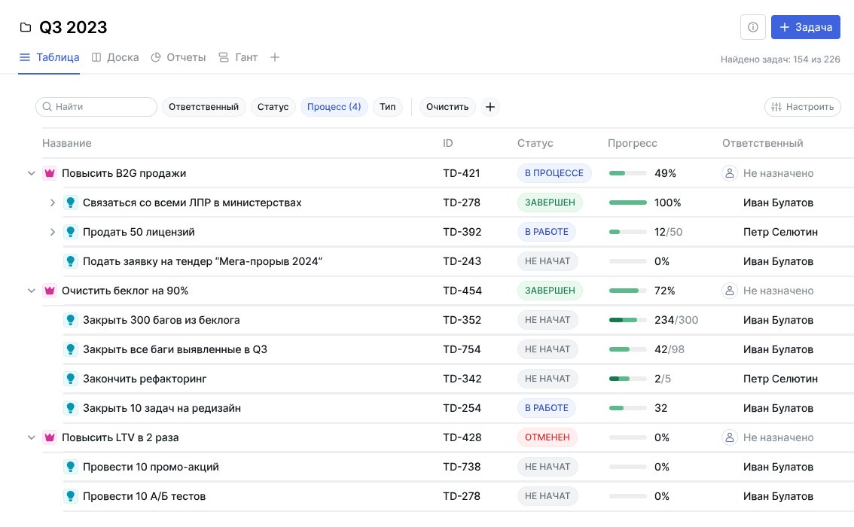Open the В ПРОЦЕССЕ status of TD-421

[x=554, y=173]
